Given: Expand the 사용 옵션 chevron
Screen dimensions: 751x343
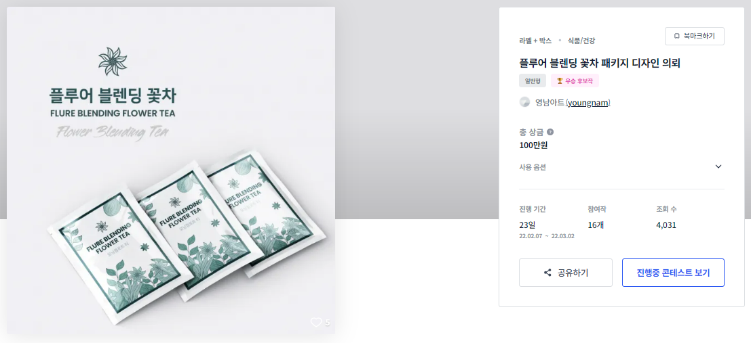Looking at the screenshot, I should pyautogui.click(x=718, y=166).
